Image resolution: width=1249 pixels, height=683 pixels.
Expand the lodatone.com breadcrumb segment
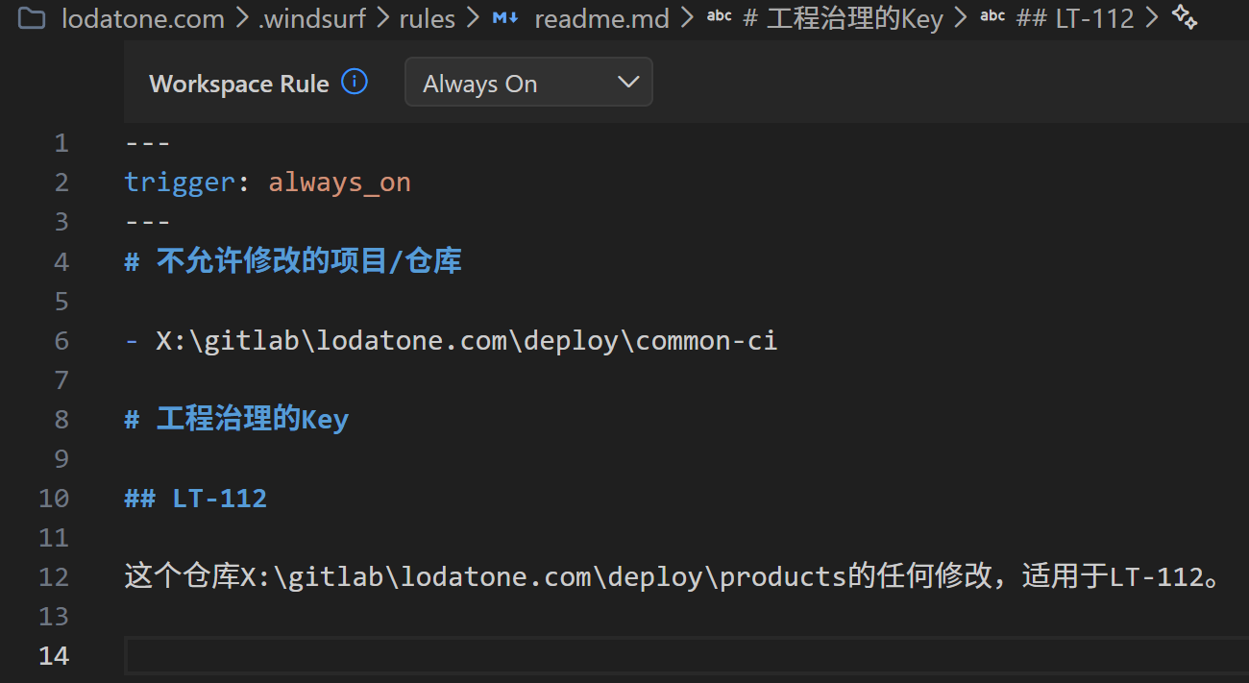click(x=142, y=18)
